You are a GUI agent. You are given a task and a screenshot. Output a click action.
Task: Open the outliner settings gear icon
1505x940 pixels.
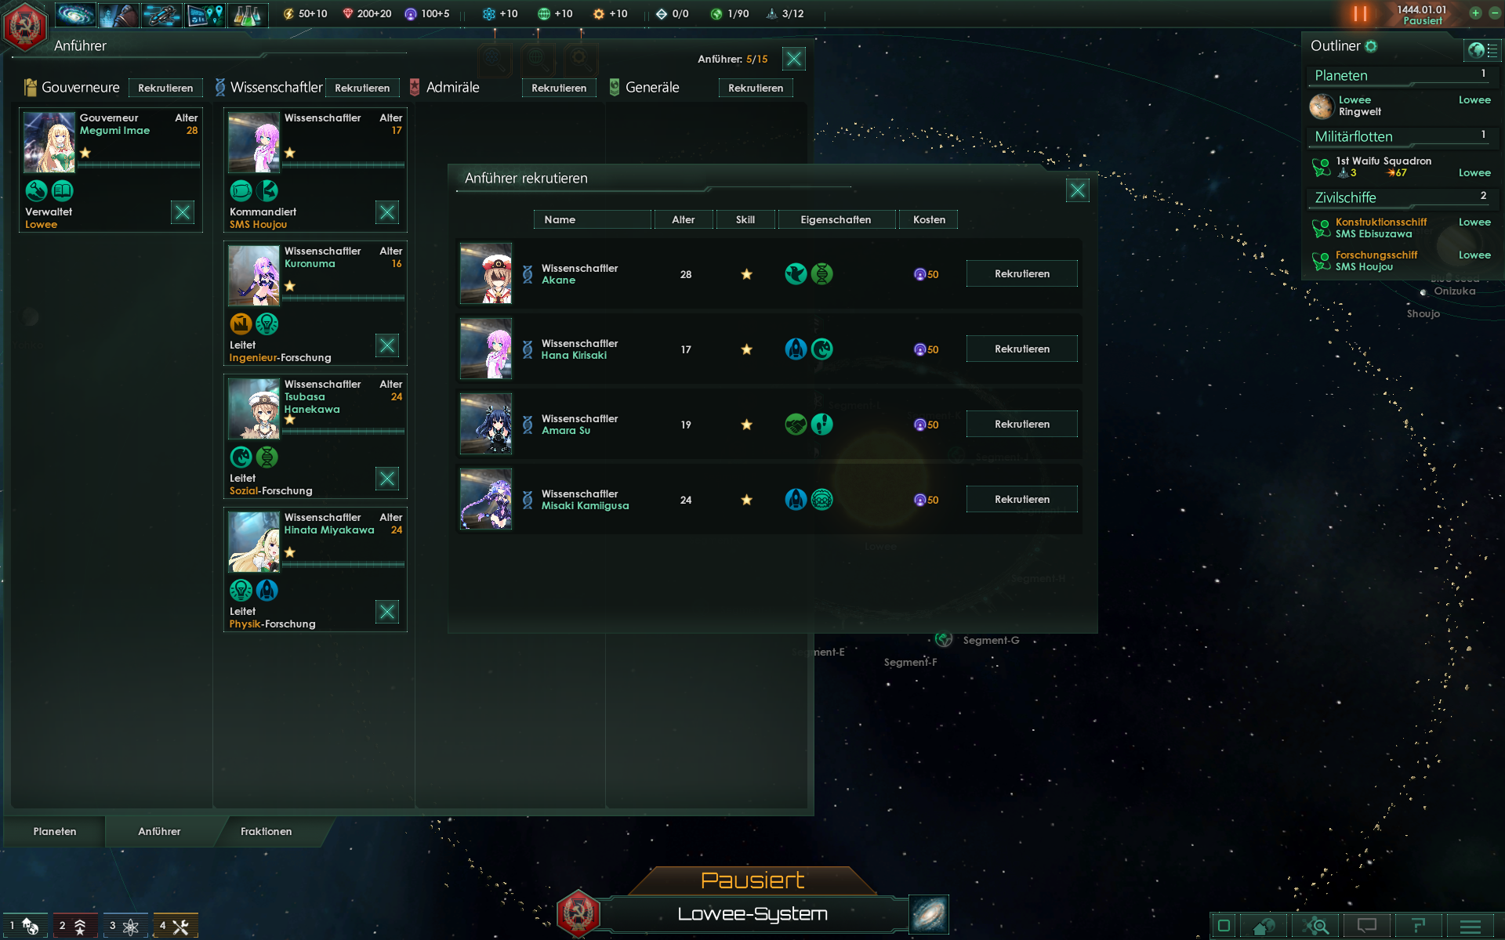point(1371,46)
